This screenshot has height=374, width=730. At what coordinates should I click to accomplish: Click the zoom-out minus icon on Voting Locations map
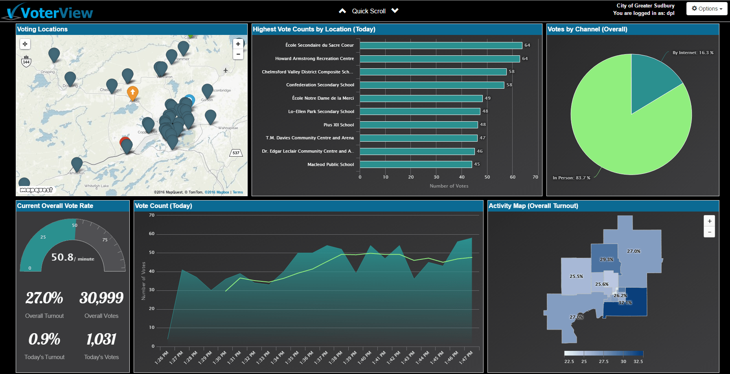[238, 54]
